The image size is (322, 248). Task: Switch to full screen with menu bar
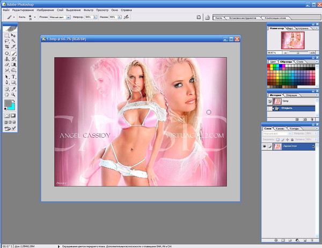pos(10,122)
